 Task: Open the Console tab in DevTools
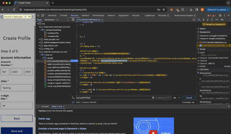[63, 15]
